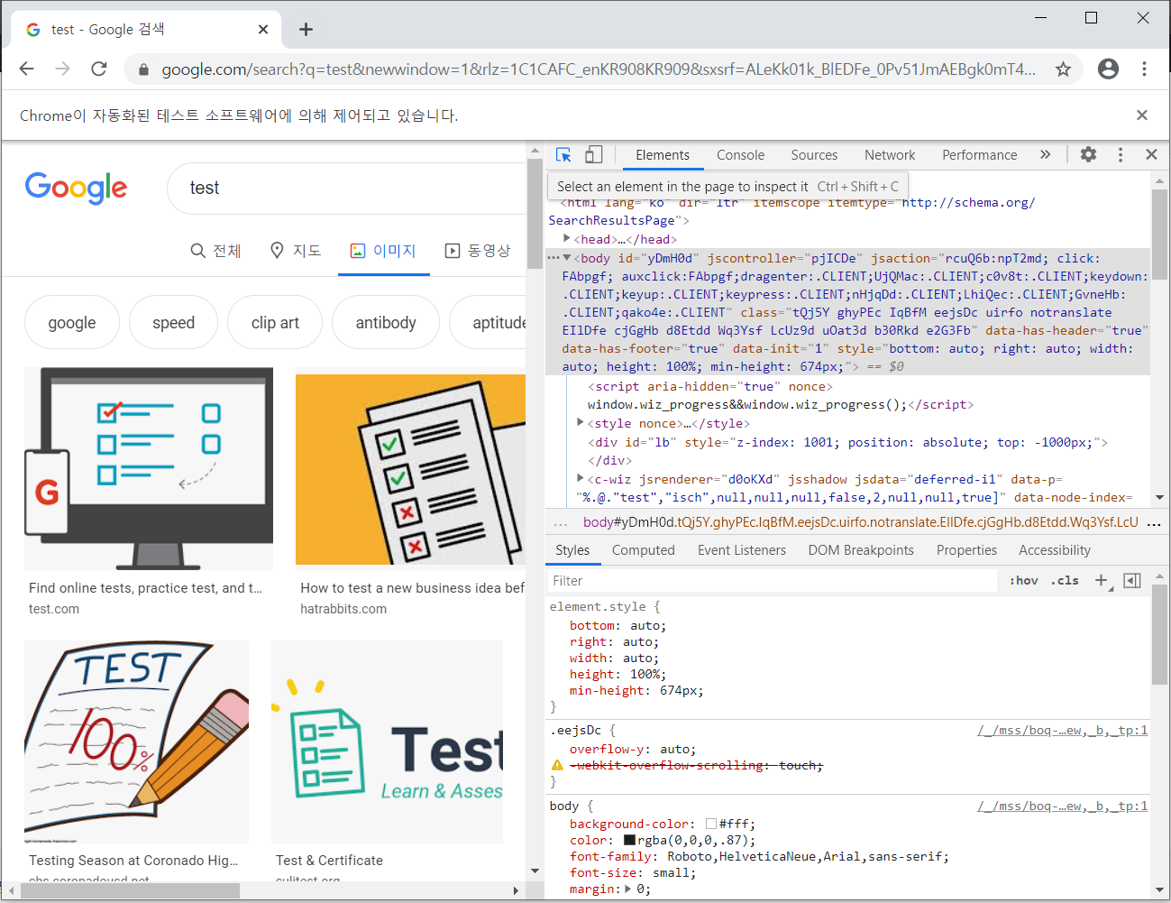Image resolution: width=1171 pixels, height=903 pixels.
Task: Click the rgba color swatch for color
Action: (630, 840)
